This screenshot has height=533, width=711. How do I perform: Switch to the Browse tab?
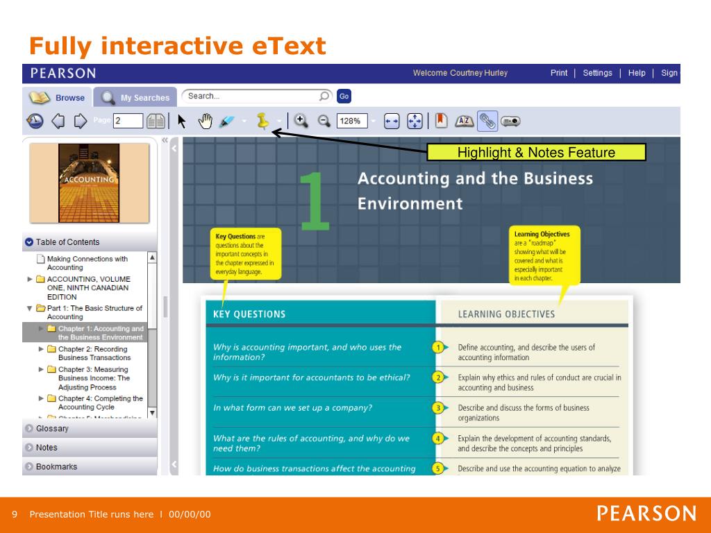click(57, 97)
